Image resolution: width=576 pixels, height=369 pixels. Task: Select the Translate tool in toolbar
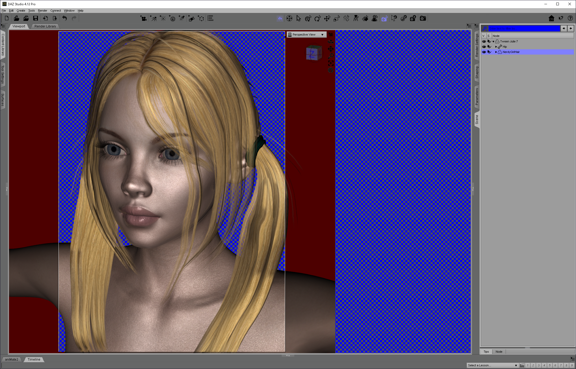(327, 18)
